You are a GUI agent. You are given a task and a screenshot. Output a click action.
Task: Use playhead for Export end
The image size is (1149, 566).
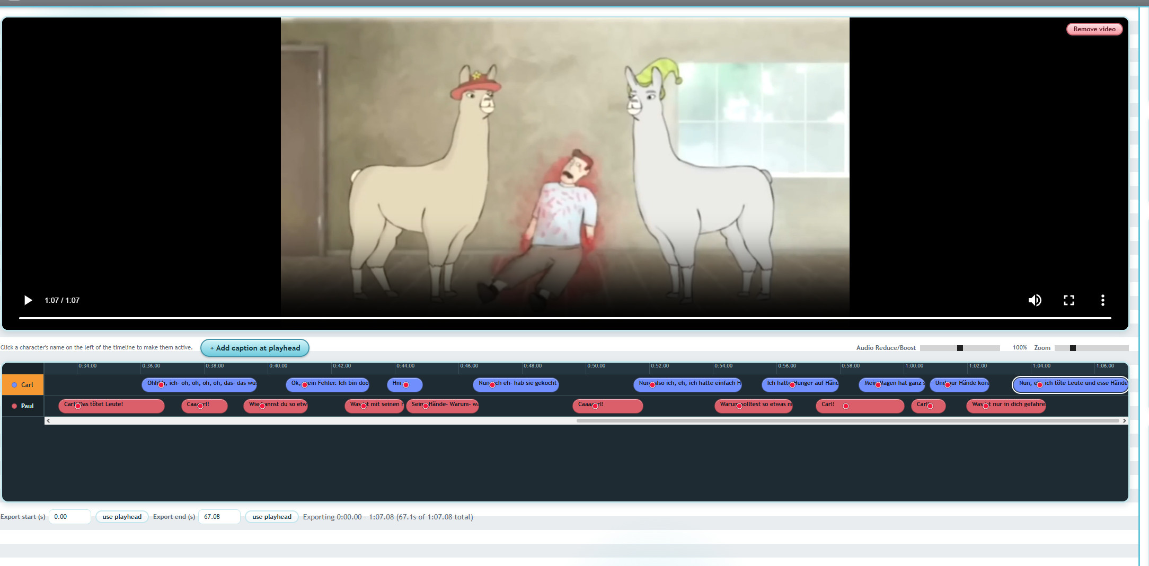pos(272,517)
